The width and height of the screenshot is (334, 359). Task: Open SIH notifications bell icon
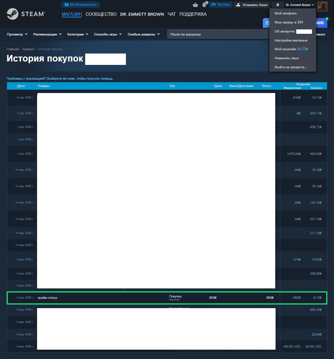[x=204, y=5]
